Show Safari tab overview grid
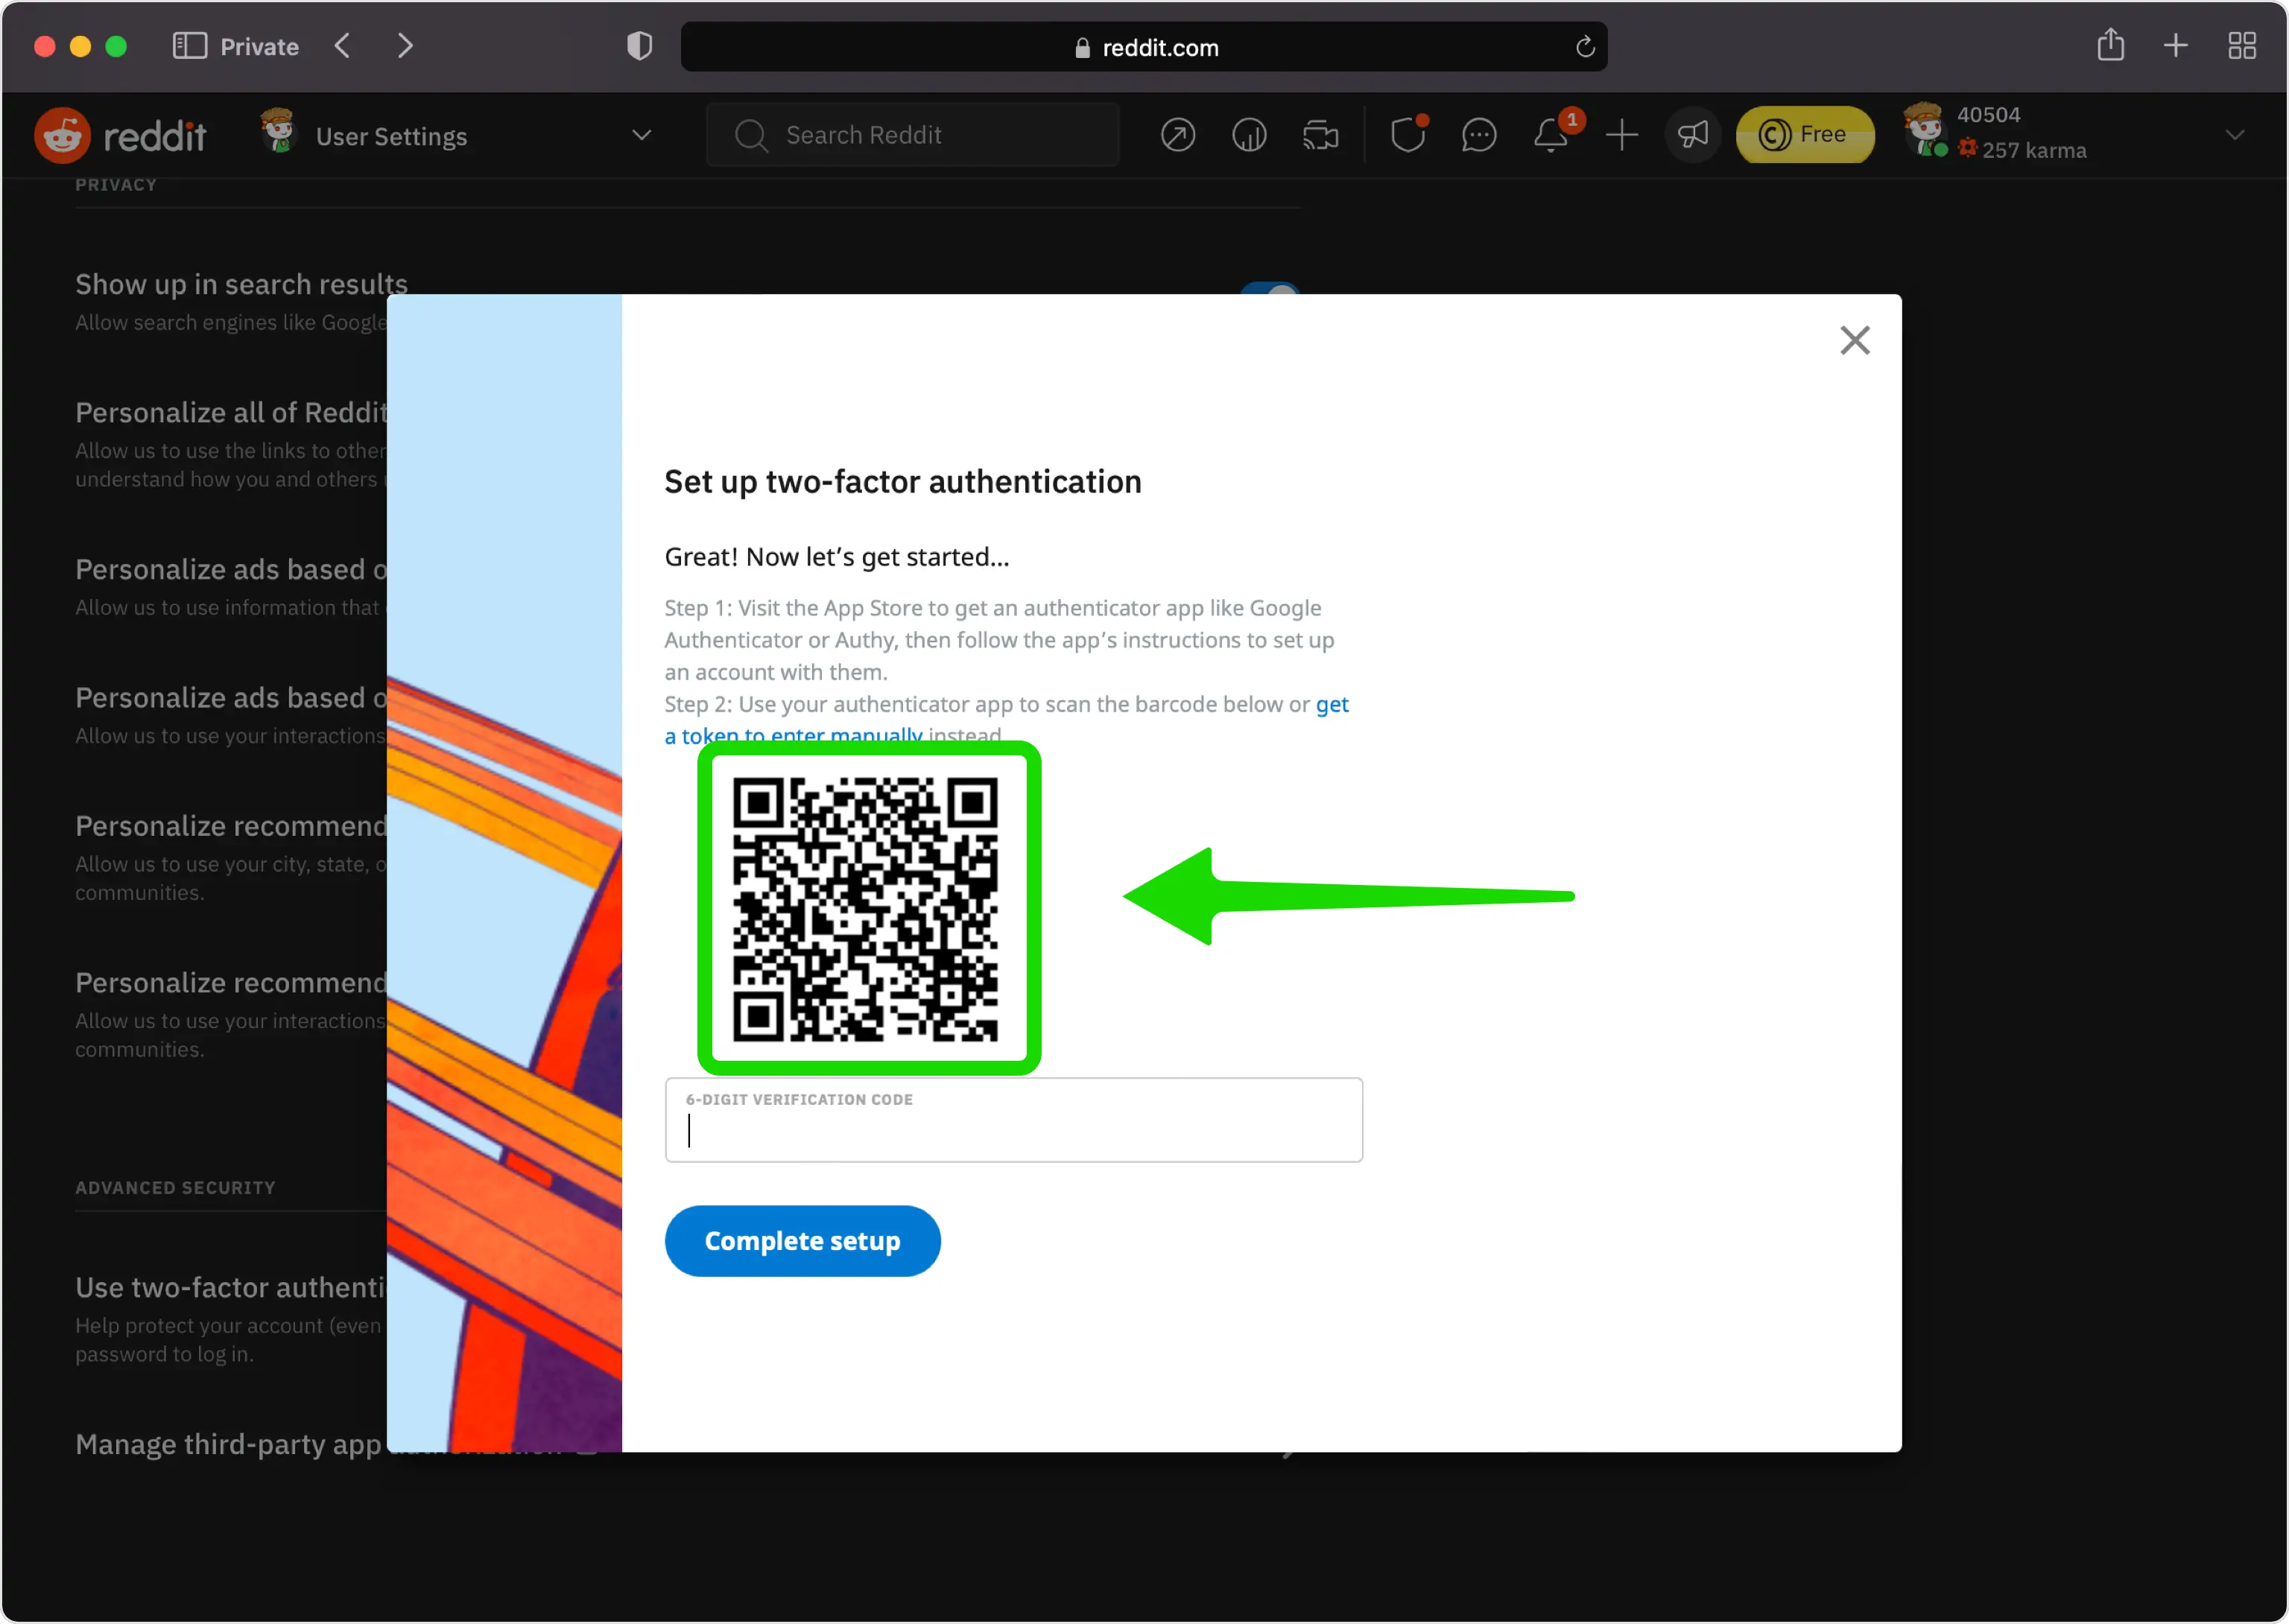Image resolution: width=2289 pixels, height=1624 pixels. [x=2242, y=46]
